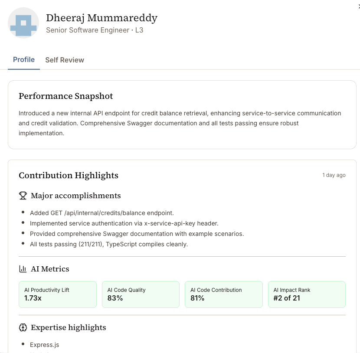Viewport: 360px width, 353px height.
Task: Switch to the Self Review tab
Action: point(65,60)
